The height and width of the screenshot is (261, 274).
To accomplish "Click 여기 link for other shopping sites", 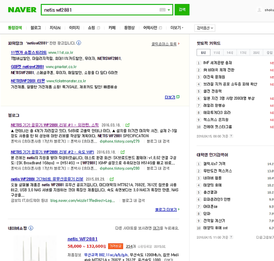I will [x=156, y=228].
